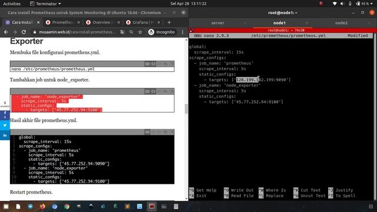The width and height of the screenshot is (377, 212).
Task: Click the job_name 'node_exporter' line in nano
Action: pos(227,85)
